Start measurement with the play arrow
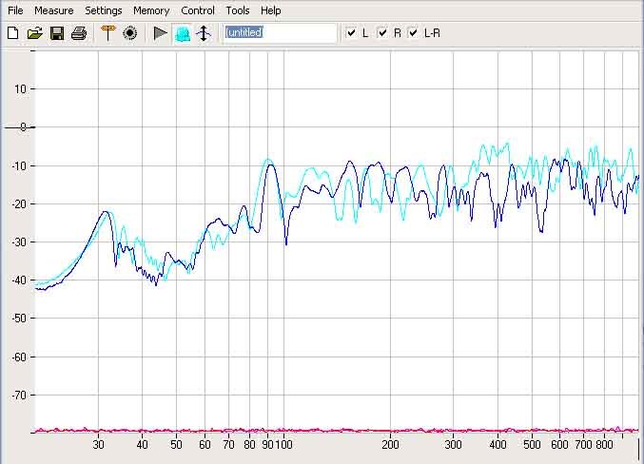644x464 pixels. pyautogui.click(x=160, y=33)
